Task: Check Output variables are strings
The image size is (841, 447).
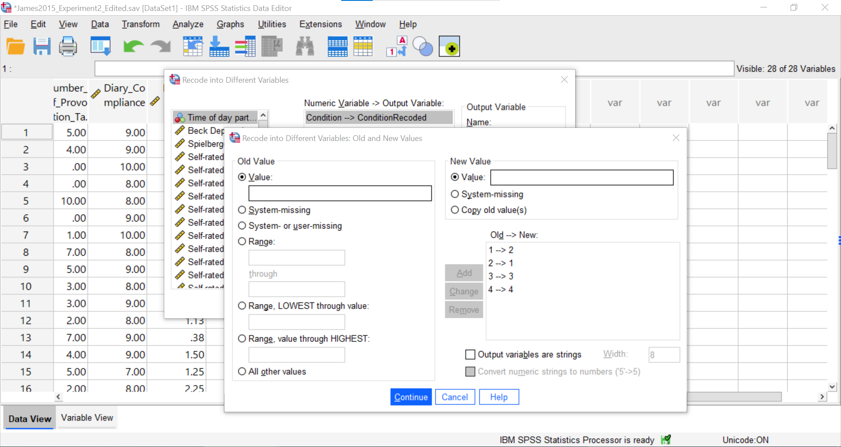Action: pyautogui.click(x=470, y=355)
